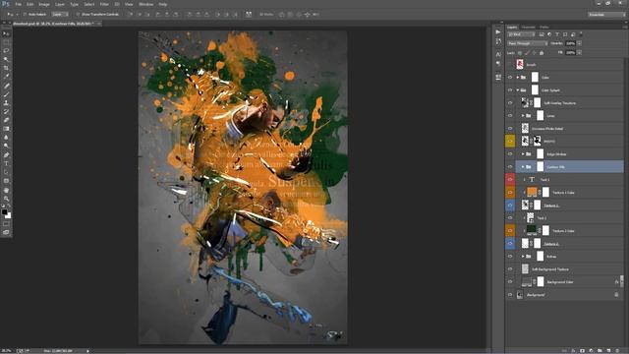
Task: Click the dark green fill layer thumbnail
Action: (x=532, y=231)
